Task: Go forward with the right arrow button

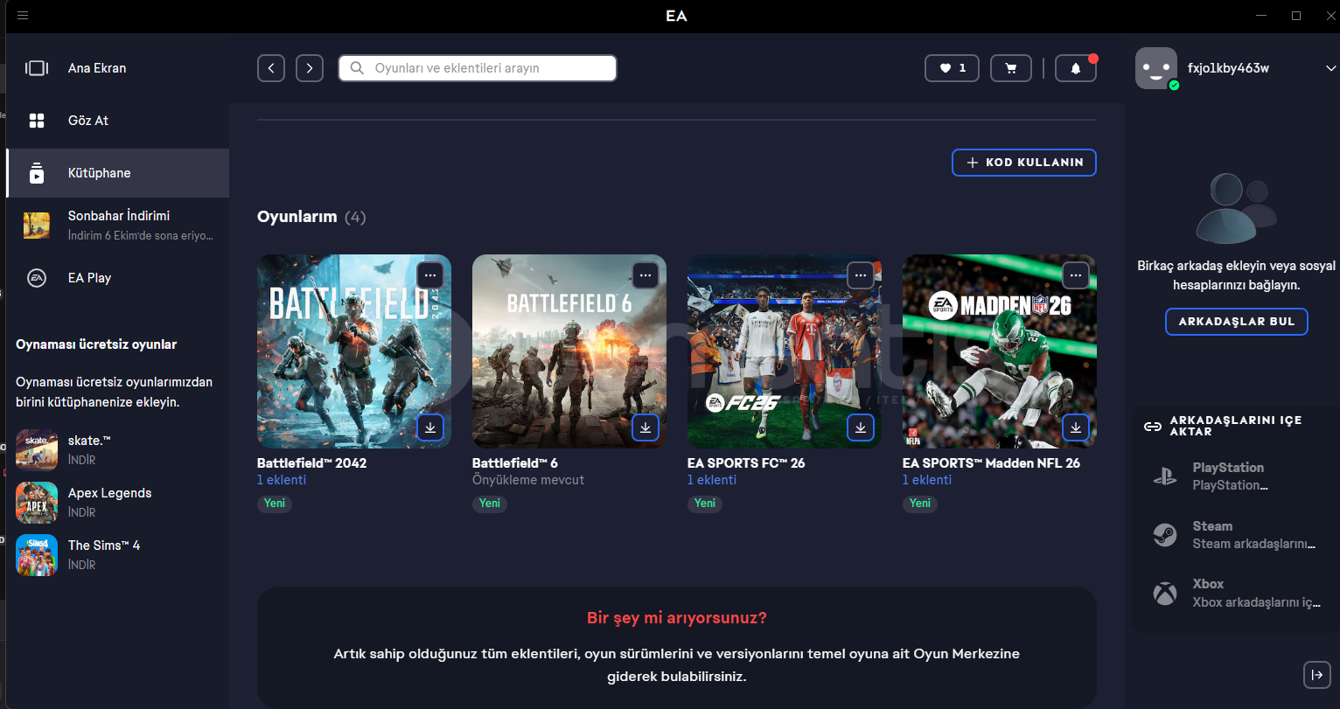Action: pos(310,68)
